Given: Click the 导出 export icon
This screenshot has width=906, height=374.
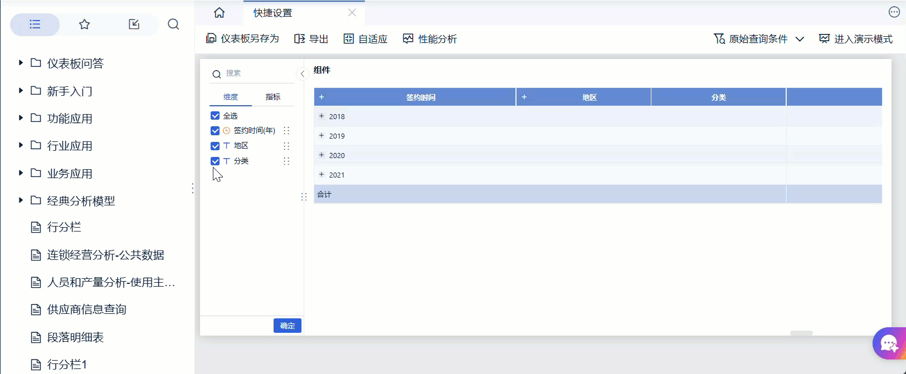Looking at the screenshot, I should tap(299, 38).
